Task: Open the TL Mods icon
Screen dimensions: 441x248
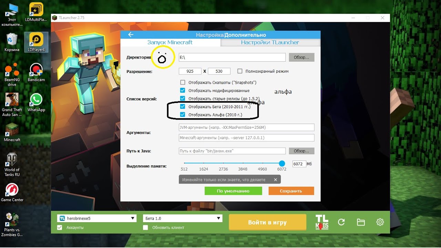Action: coord(322,222)
